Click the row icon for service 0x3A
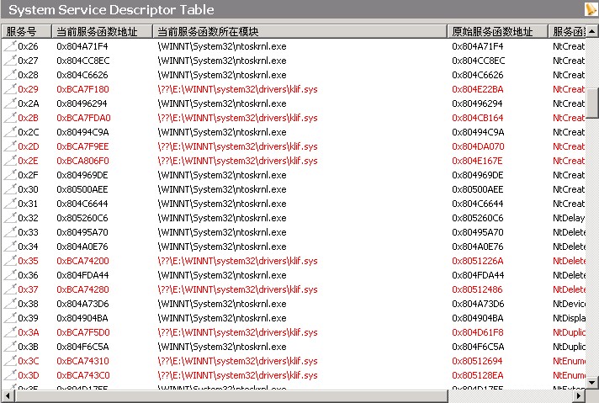The image size is (599, 403). [10, 332]
